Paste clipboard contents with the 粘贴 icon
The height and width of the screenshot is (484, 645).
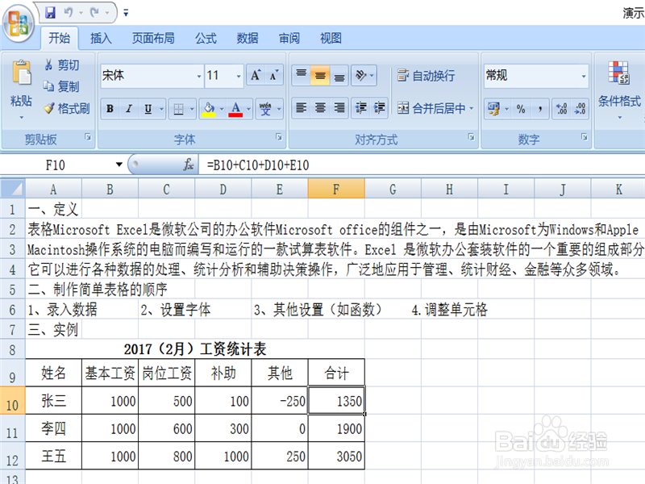click(21, 73)
